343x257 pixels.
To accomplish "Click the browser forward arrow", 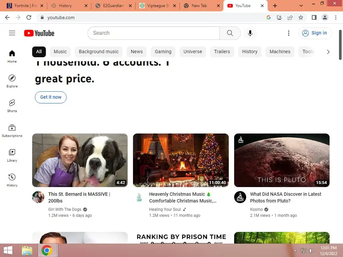I will (x=18, y=17).
